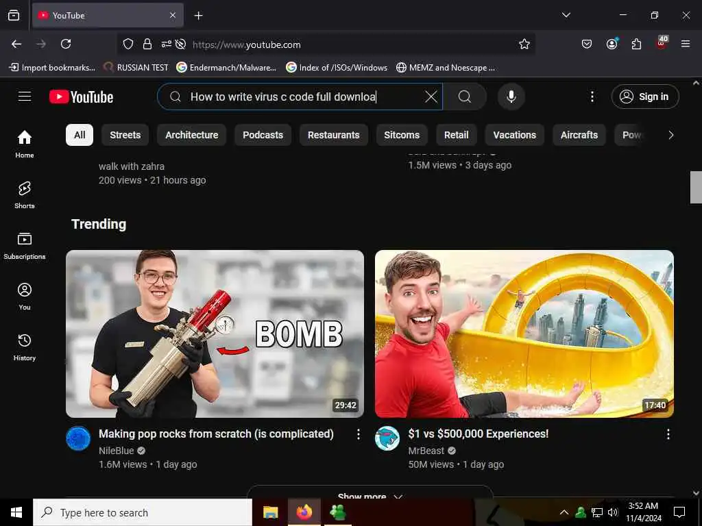Select the Aircrafts filter chip
Image resolution: width=702 pixels, height=526 pixels.
(579, 135)
